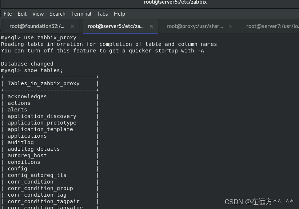Open the View menu
This screenshot has height=209, width=299.
[x=38, y=14]
